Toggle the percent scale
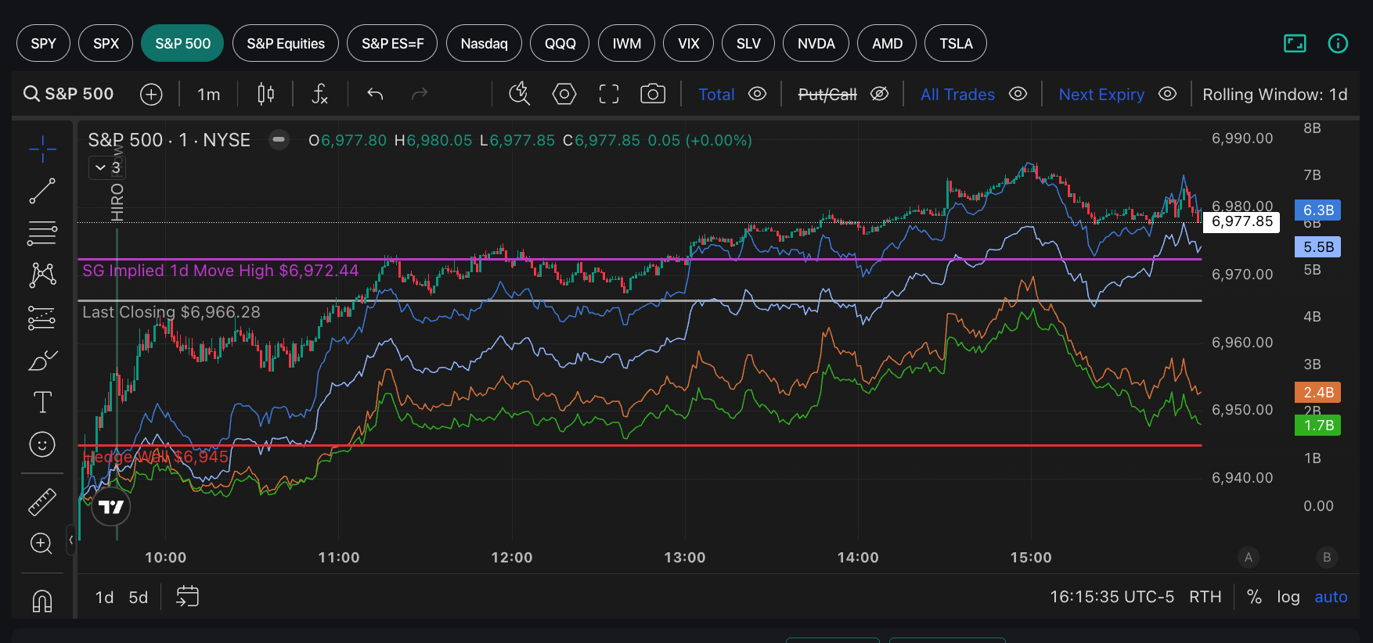The image size is (1373, 643). (1254, 597)
